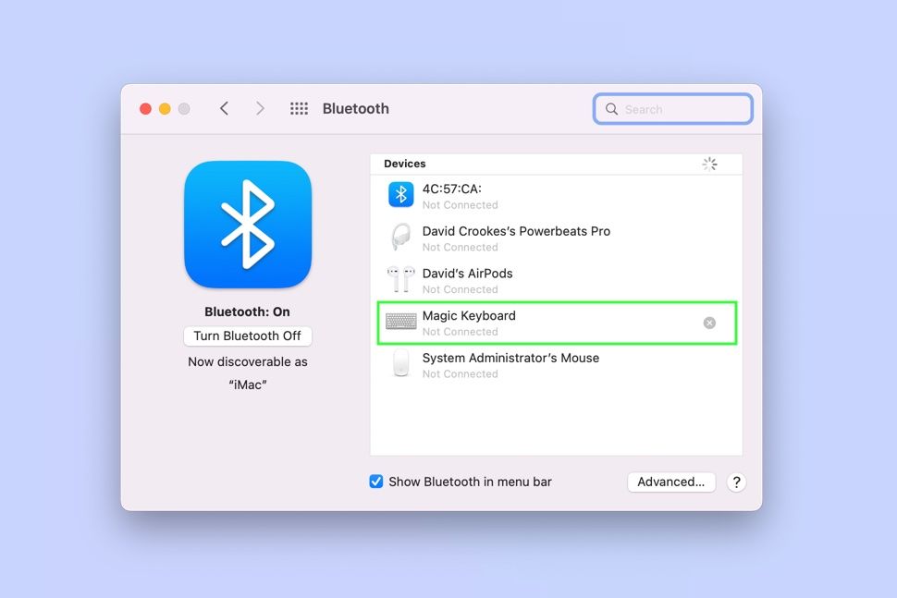
Task: Open the System Preferences grid icon
Action: point(299,108)
